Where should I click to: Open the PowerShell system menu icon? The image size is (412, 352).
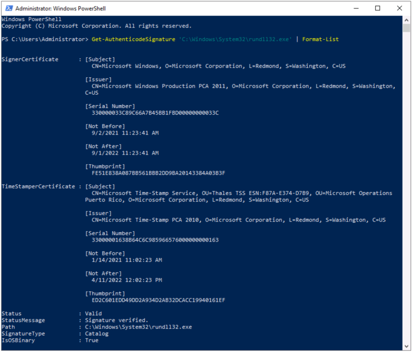[8, 8]
